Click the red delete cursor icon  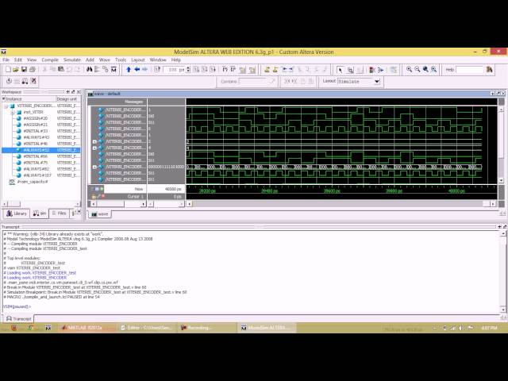click(103, 196)
